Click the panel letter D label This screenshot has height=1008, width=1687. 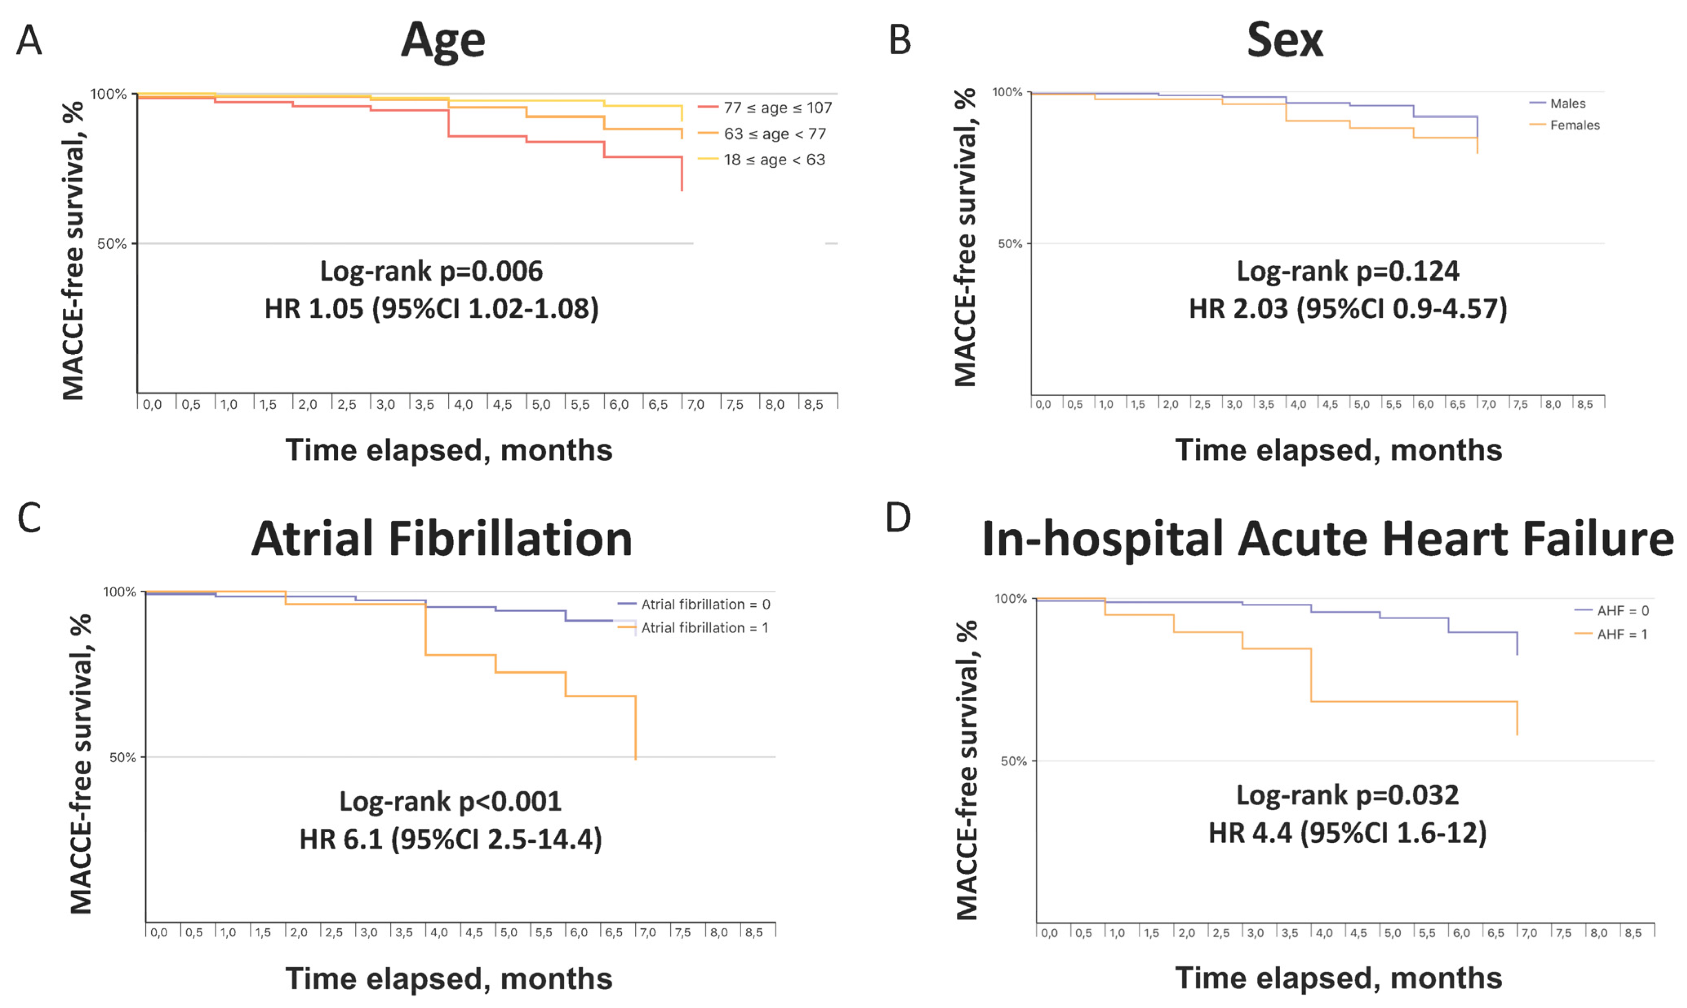point(898,518)
